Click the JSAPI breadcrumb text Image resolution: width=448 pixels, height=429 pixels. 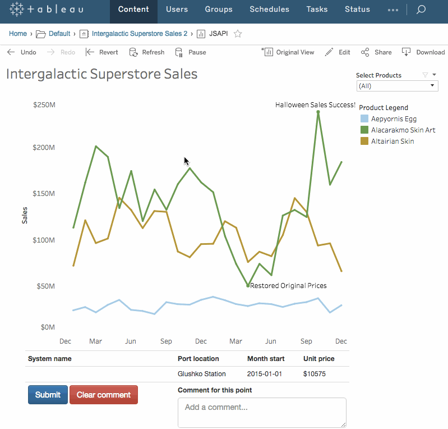click(218, 34)
